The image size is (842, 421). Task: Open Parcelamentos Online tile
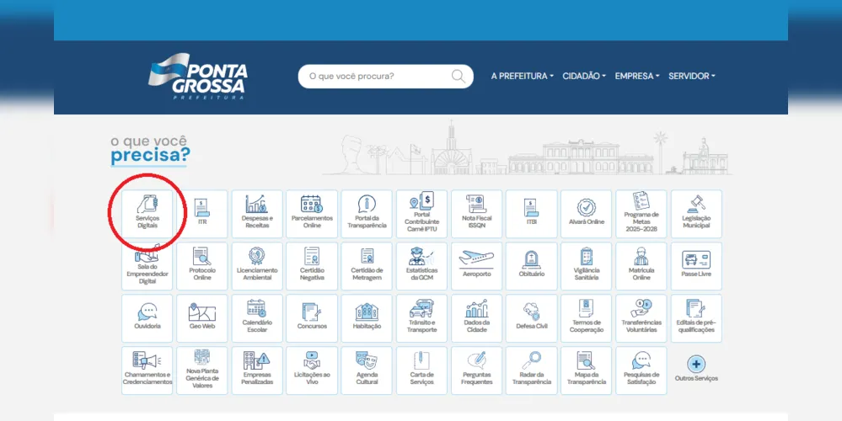[312, 214]
